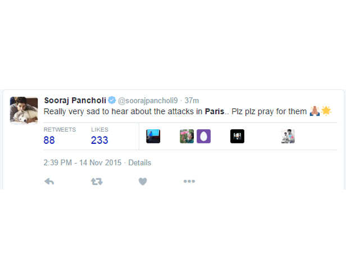
Task: Open the three-dot more options menu
Action: coord(189,181)
